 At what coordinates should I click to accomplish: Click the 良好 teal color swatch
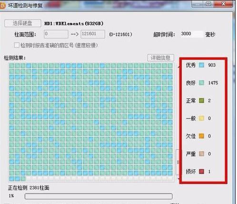(201, 83)
